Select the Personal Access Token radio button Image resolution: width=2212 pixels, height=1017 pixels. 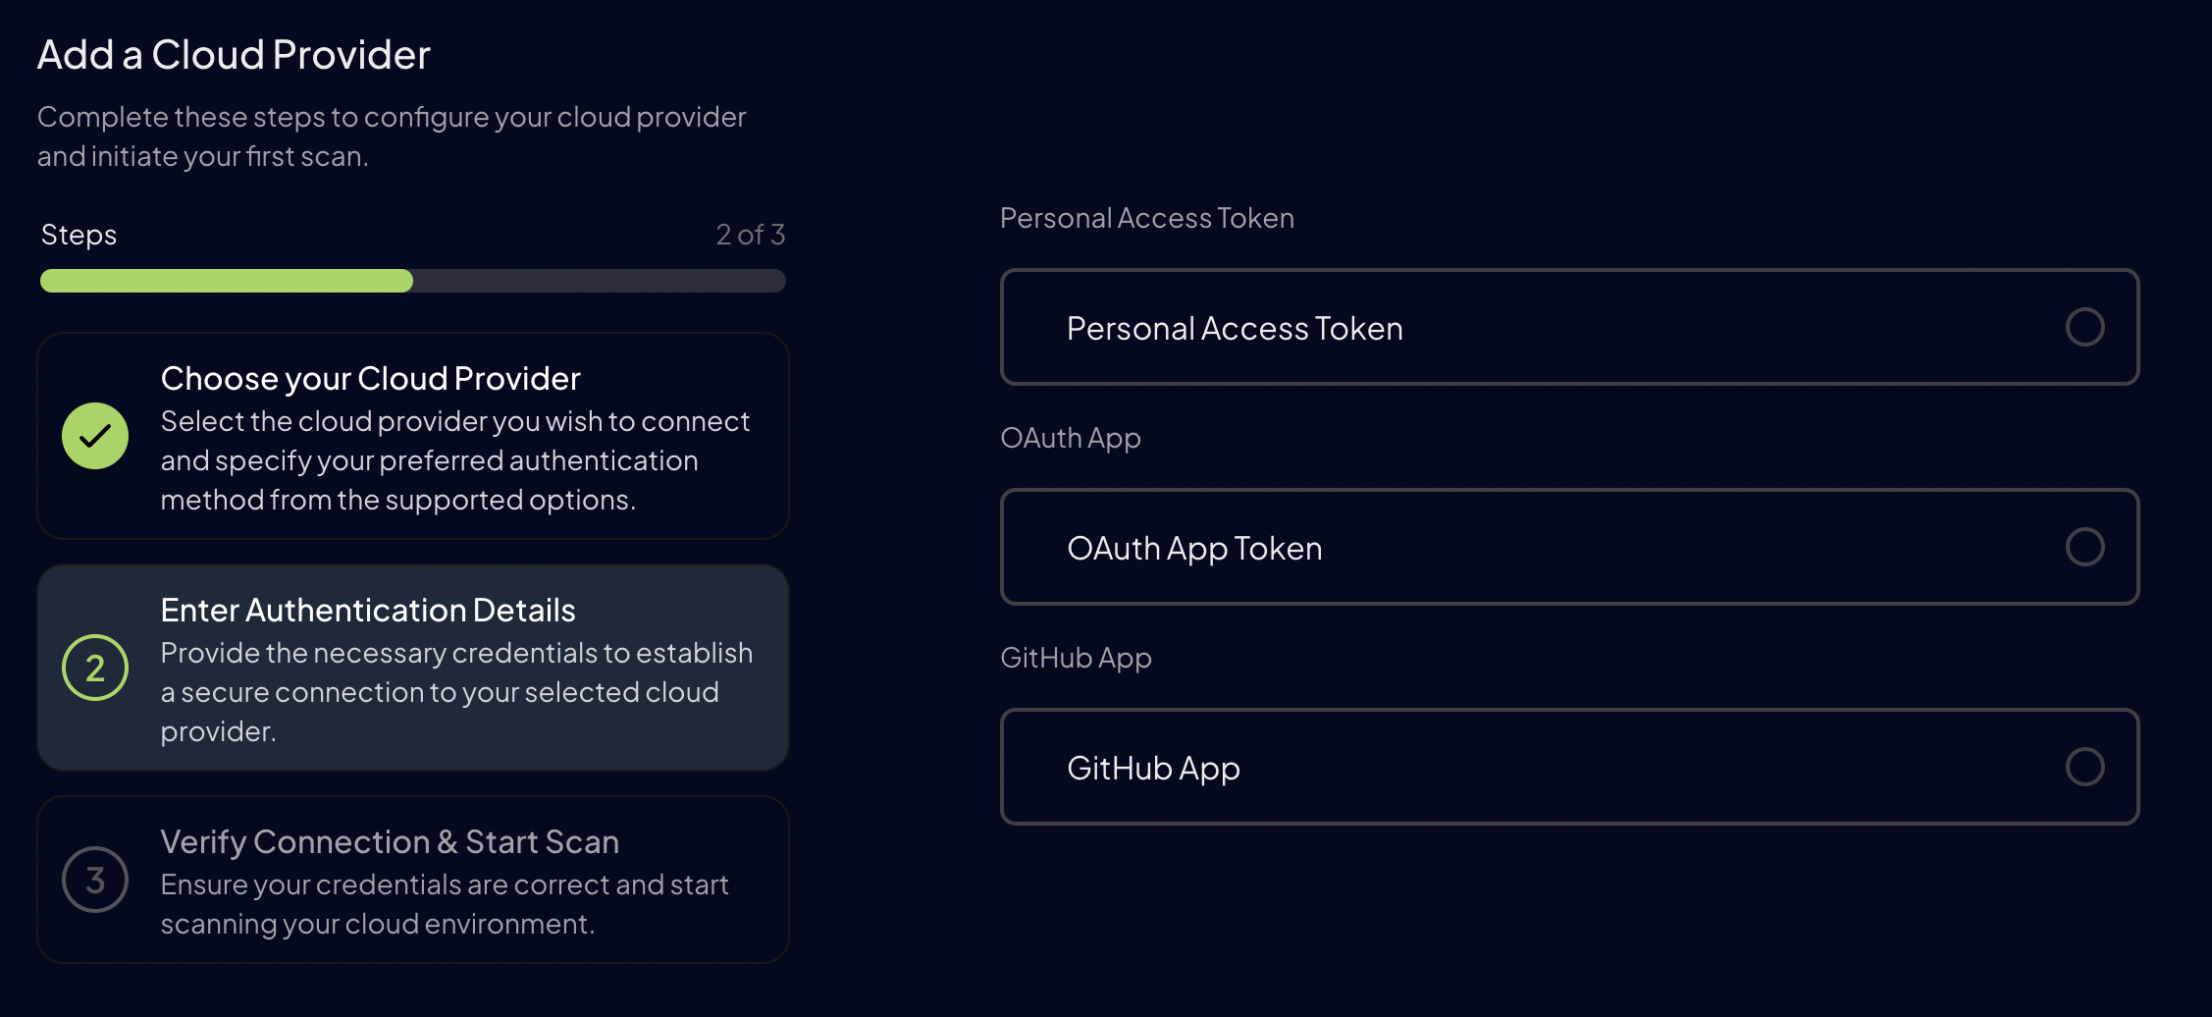coord(2084,328)
